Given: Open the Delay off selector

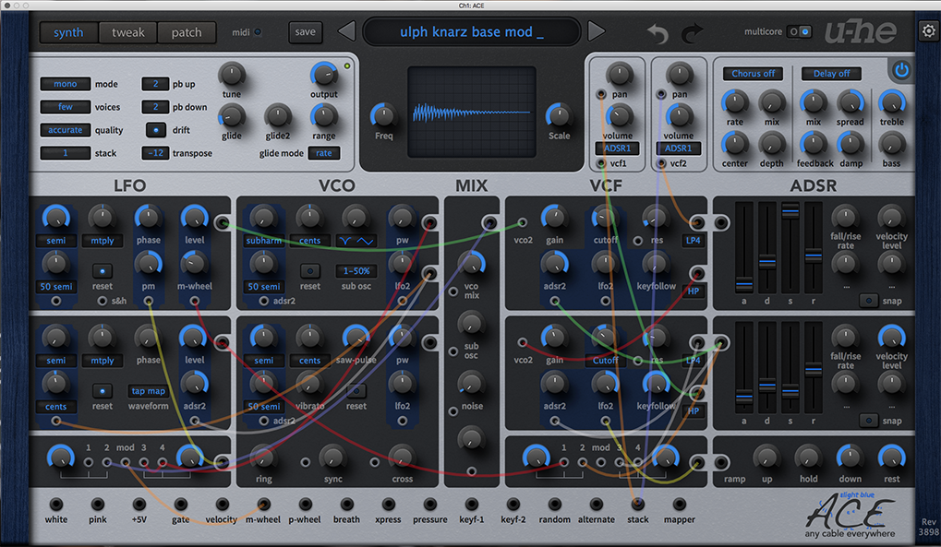Looking at the screenshot, I should [831, 73].
